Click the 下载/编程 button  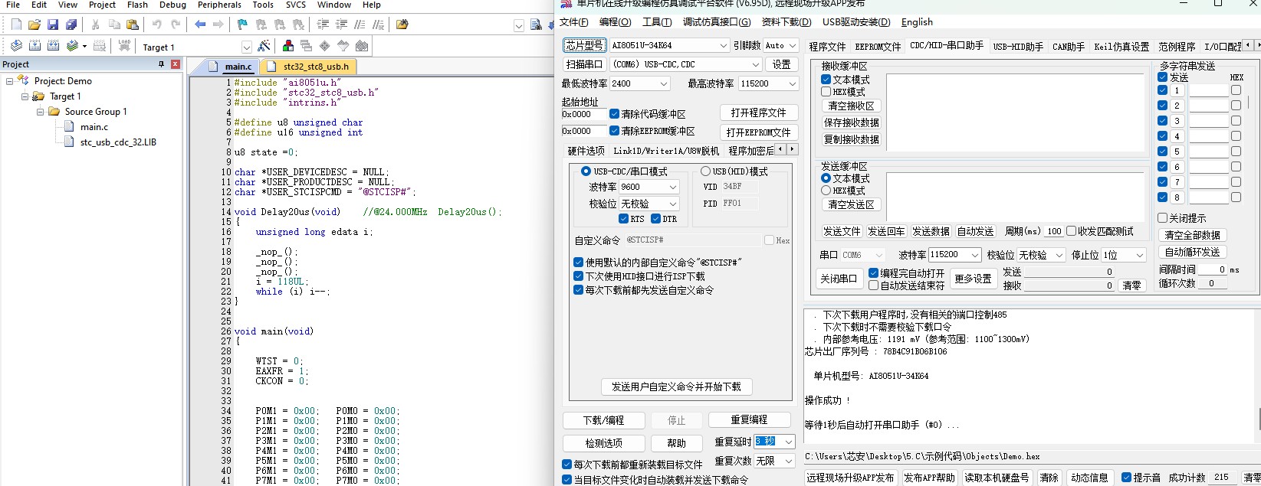603,420
